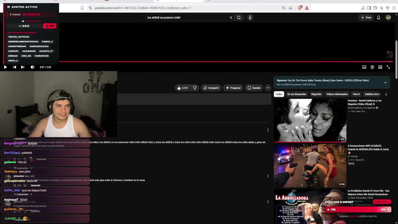
Task: Open options menu for the funeral comment
Action: (268, 176)
